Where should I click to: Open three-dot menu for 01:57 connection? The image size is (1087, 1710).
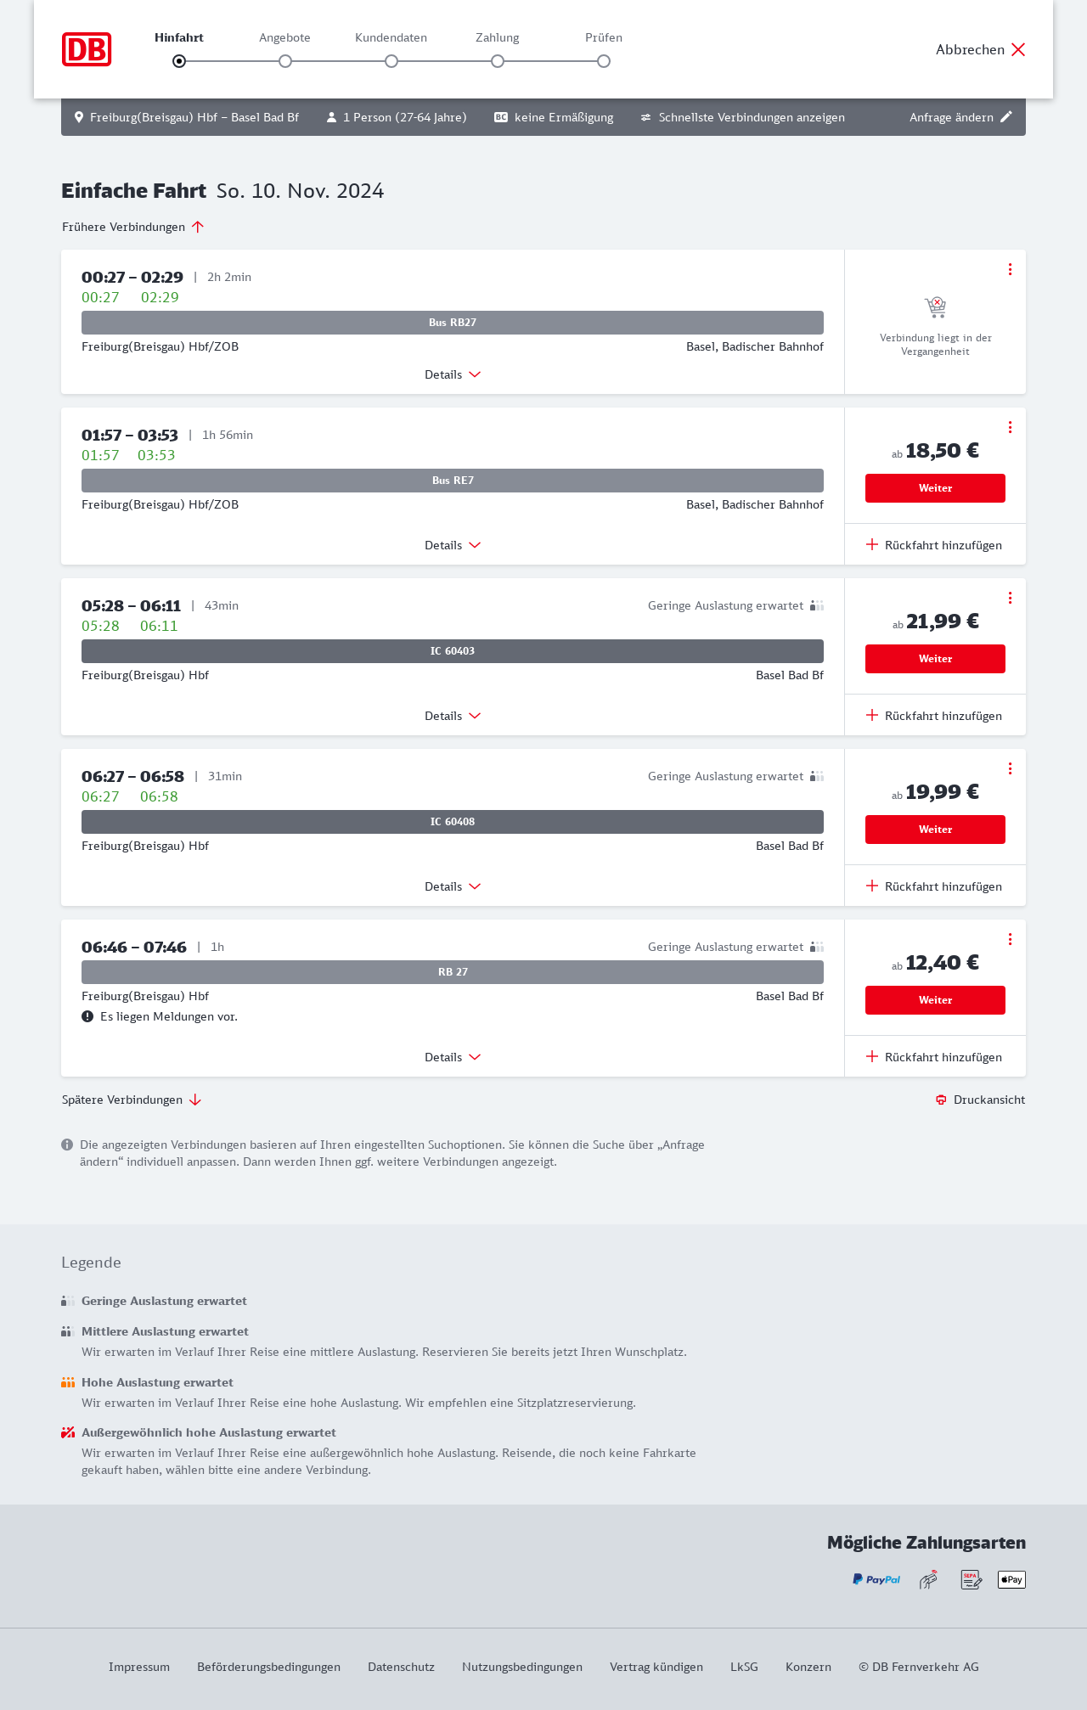[1010, 427]
